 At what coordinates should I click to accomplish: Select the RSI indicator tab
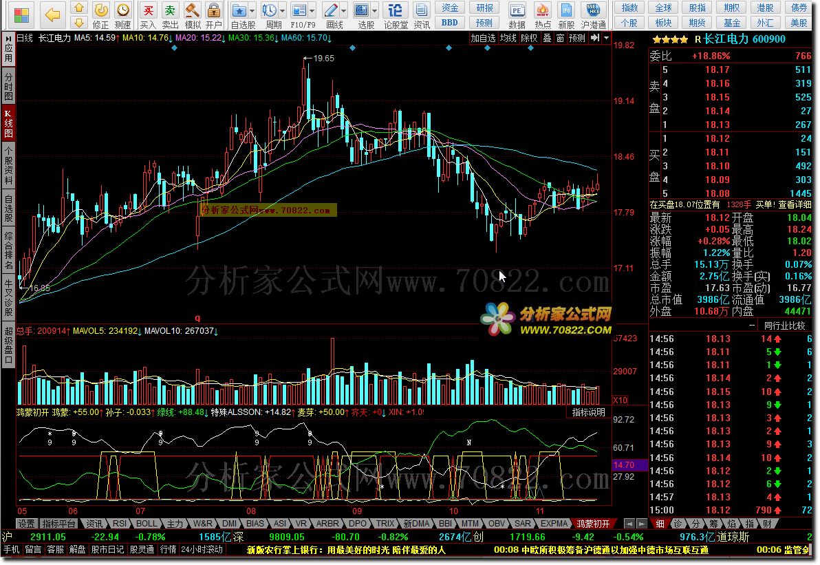click(x=120, y=523)
